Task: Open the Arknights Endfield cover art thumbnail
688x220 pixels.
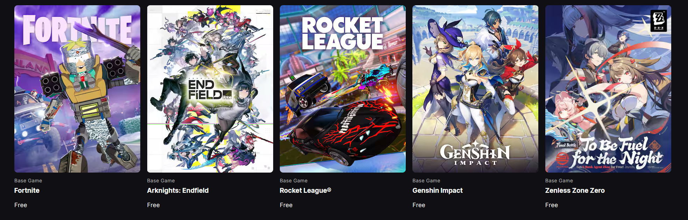Action: pyautogui.click(x=210, y=89)
